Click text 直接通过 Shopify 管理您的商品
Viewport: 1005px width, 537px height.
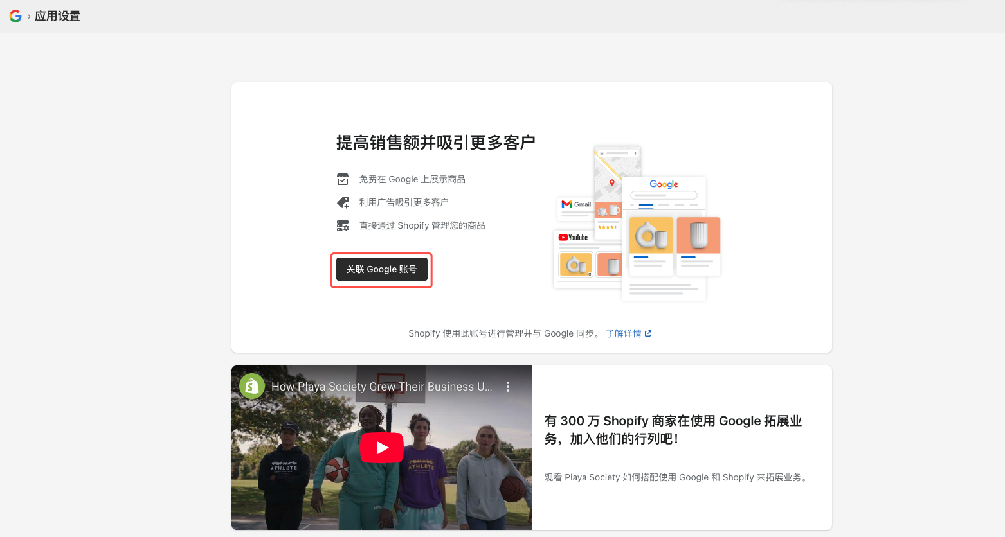[x=422, y=225]
